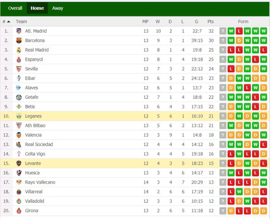
Task: Switch to the Overall tab
Action: [15, 8]
